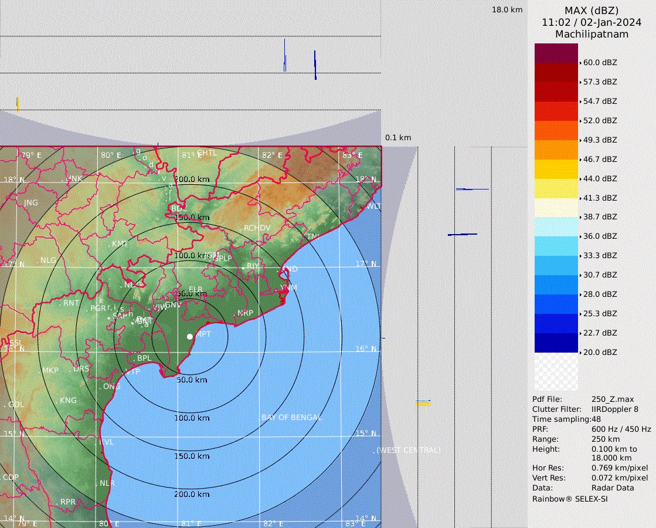The width and height of the screenshot is (656, 528).
Task: Click the 57.3 dBZ legend label
Action: (600, 82)
